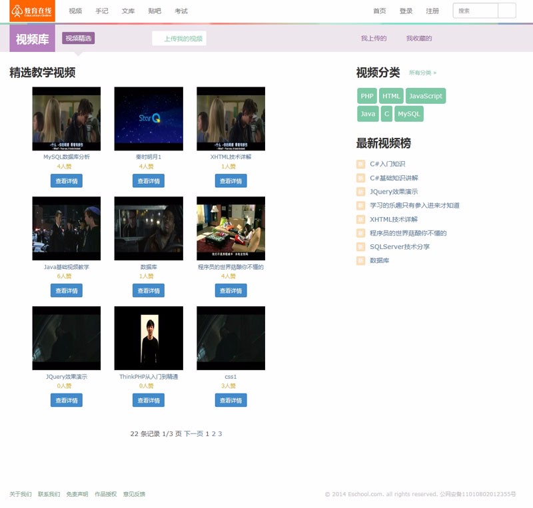Open 免责声明 footer link
The image size is (533, 508).
click(x=77, y=494)
